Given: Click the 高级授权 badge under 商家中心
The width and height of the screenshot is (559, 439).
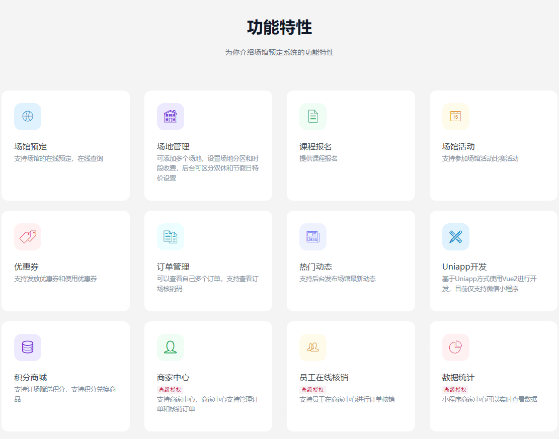Looking at the screenshot, I should pos(170,390).
